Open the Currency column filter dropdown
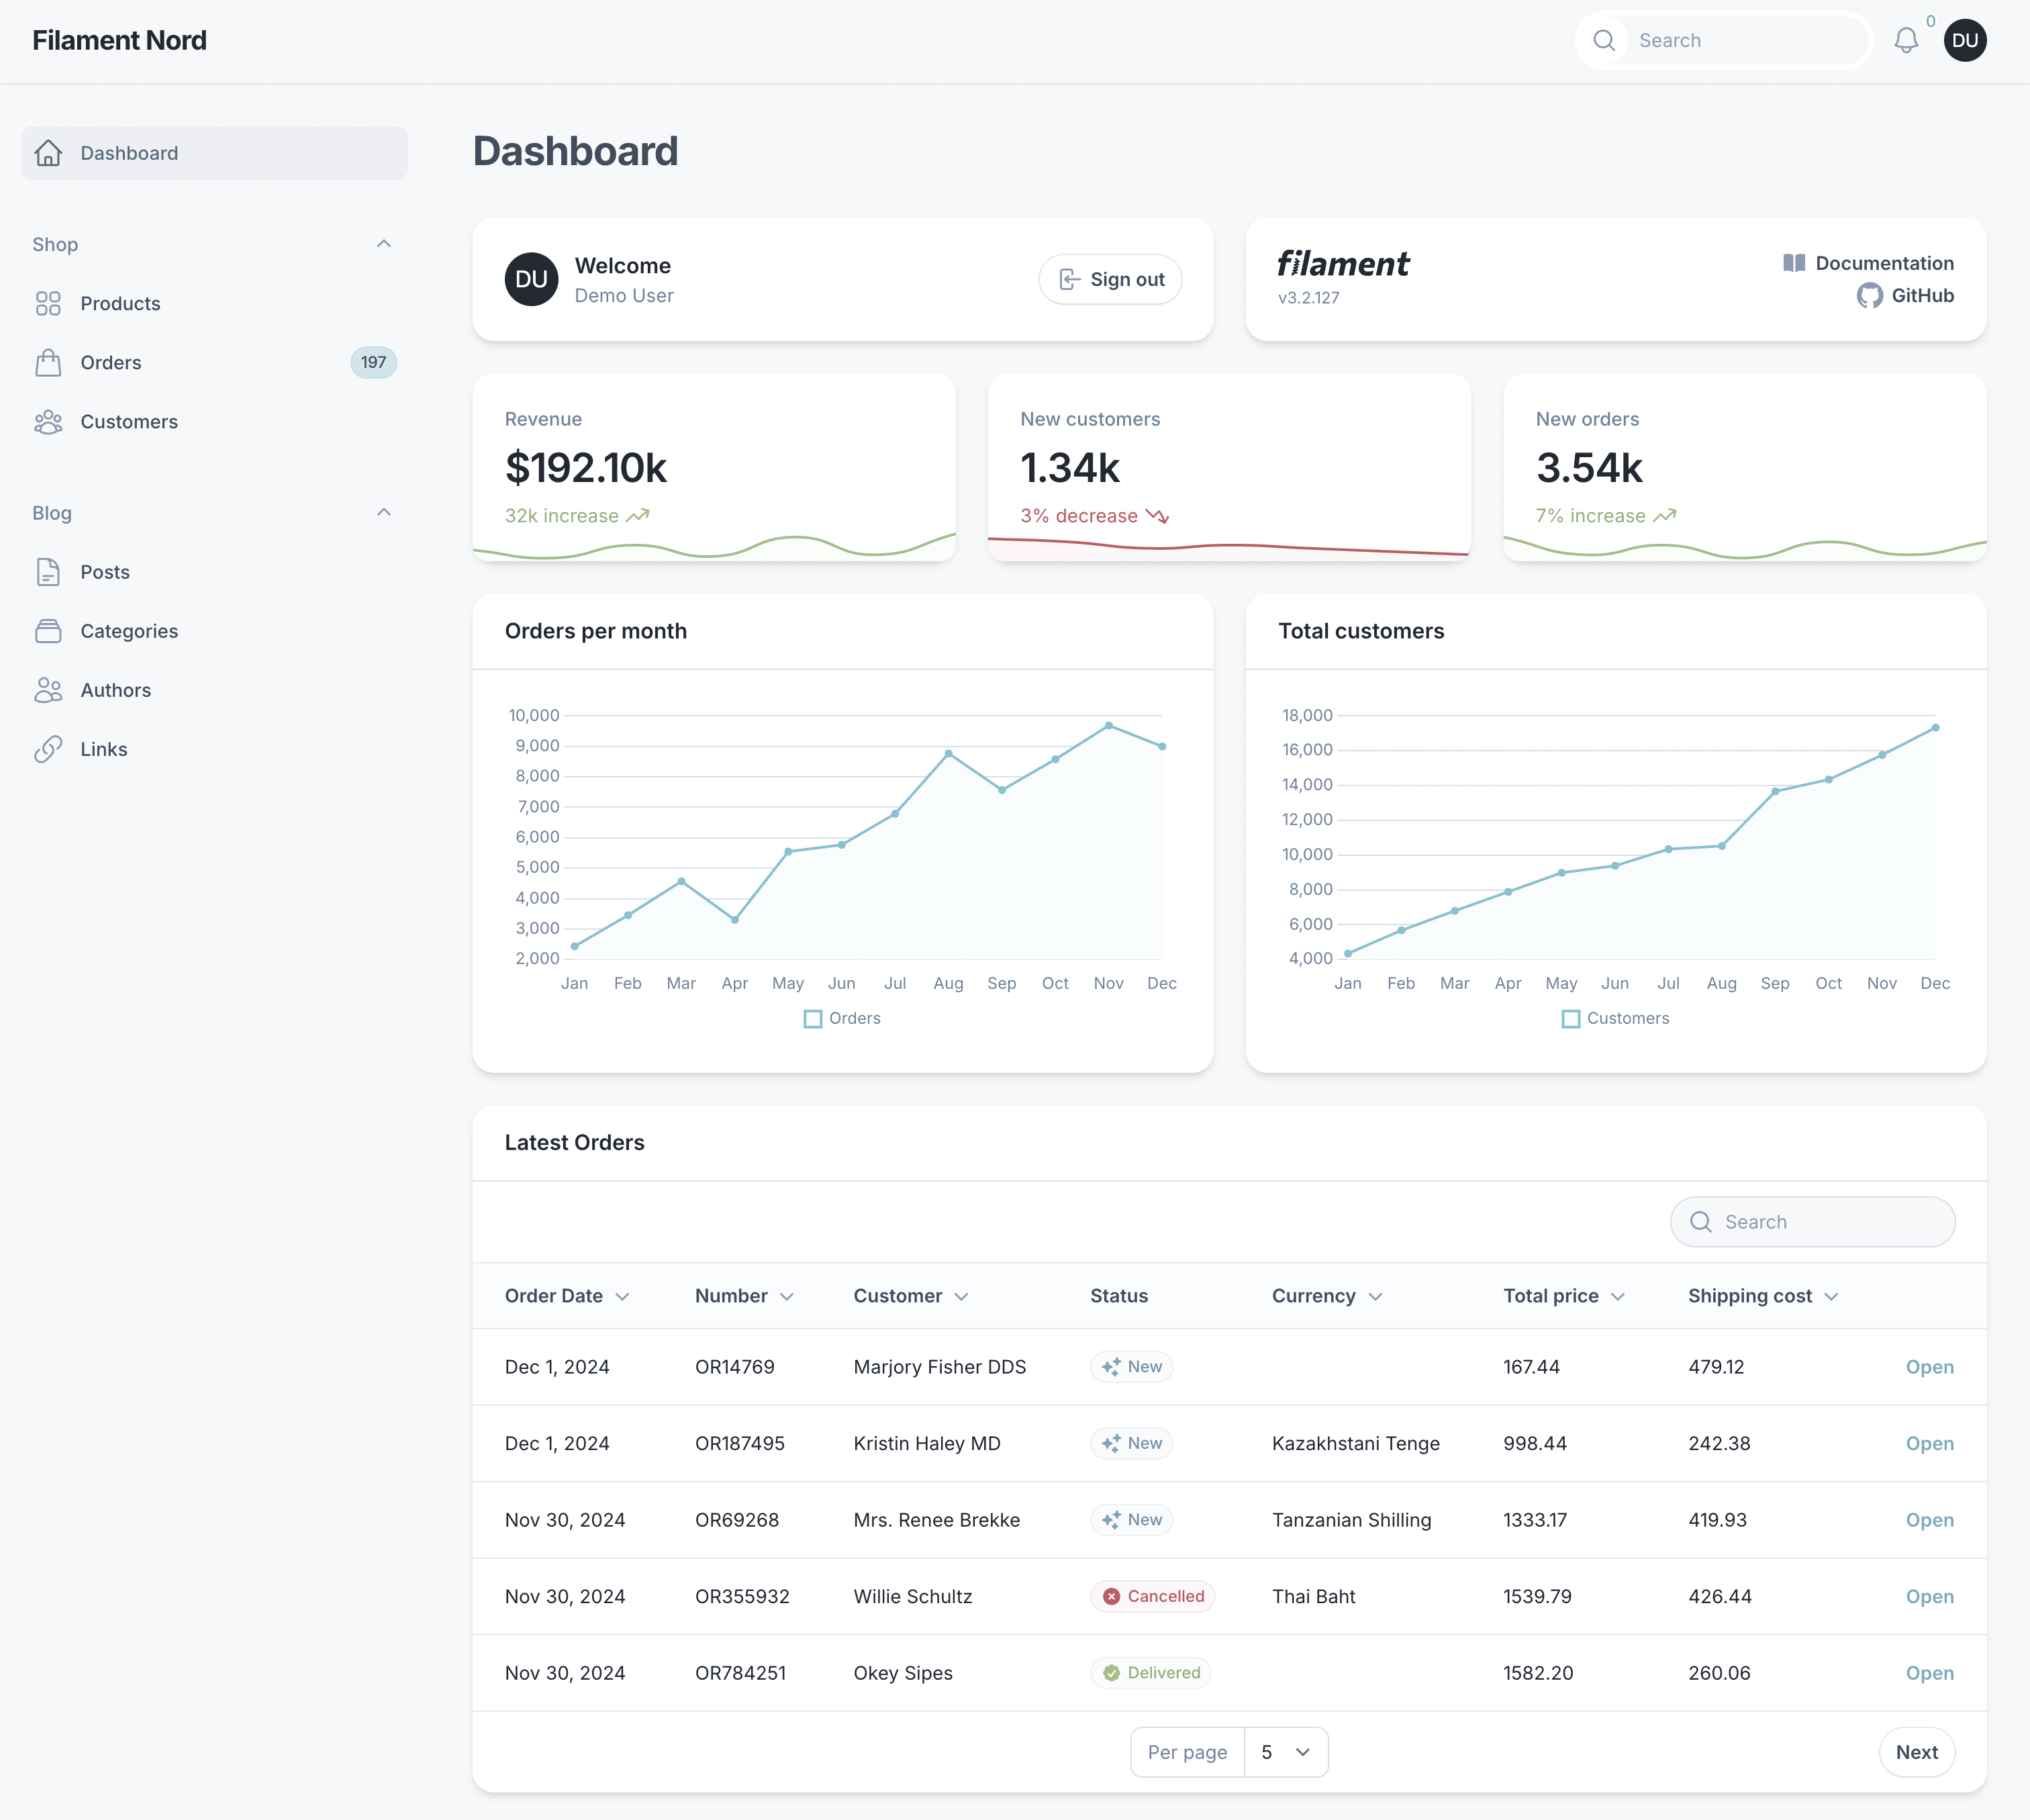 click(x=1375, y=1296)
